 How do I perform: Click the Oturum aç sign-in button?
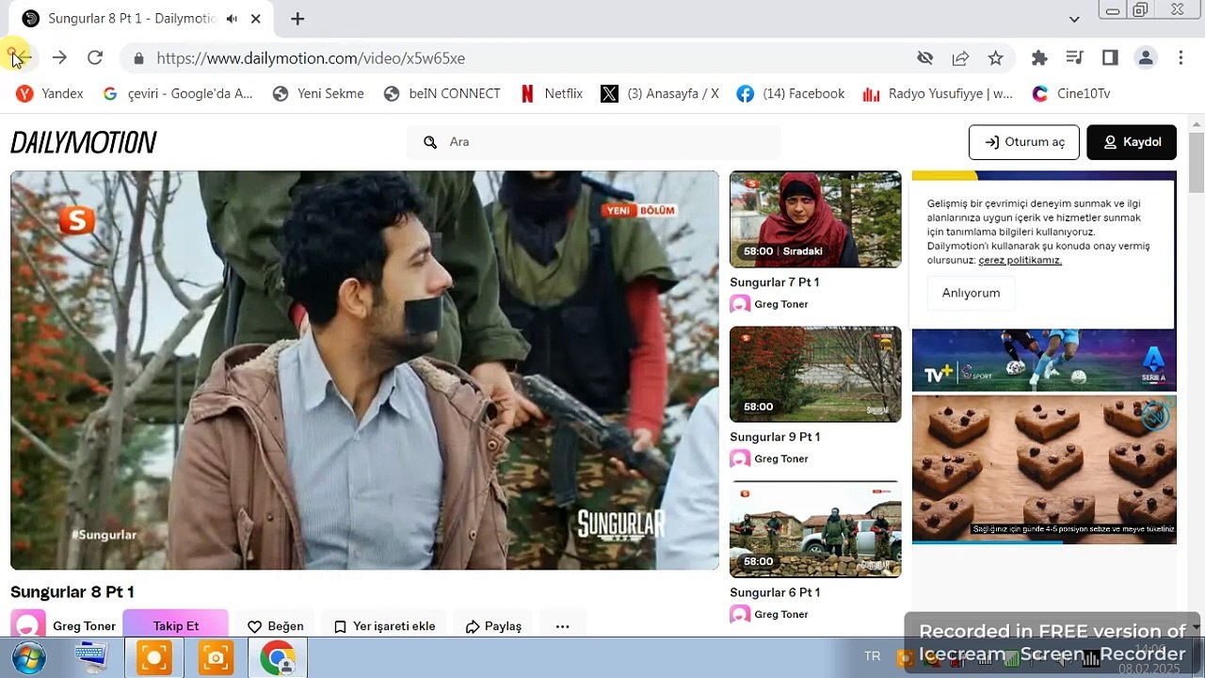pyautogui.click(x=1024, y=142)
